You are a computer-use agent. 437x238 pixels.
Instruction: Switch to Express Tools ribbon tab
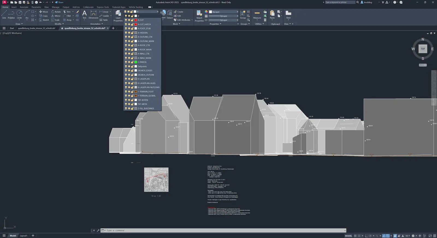103,7
